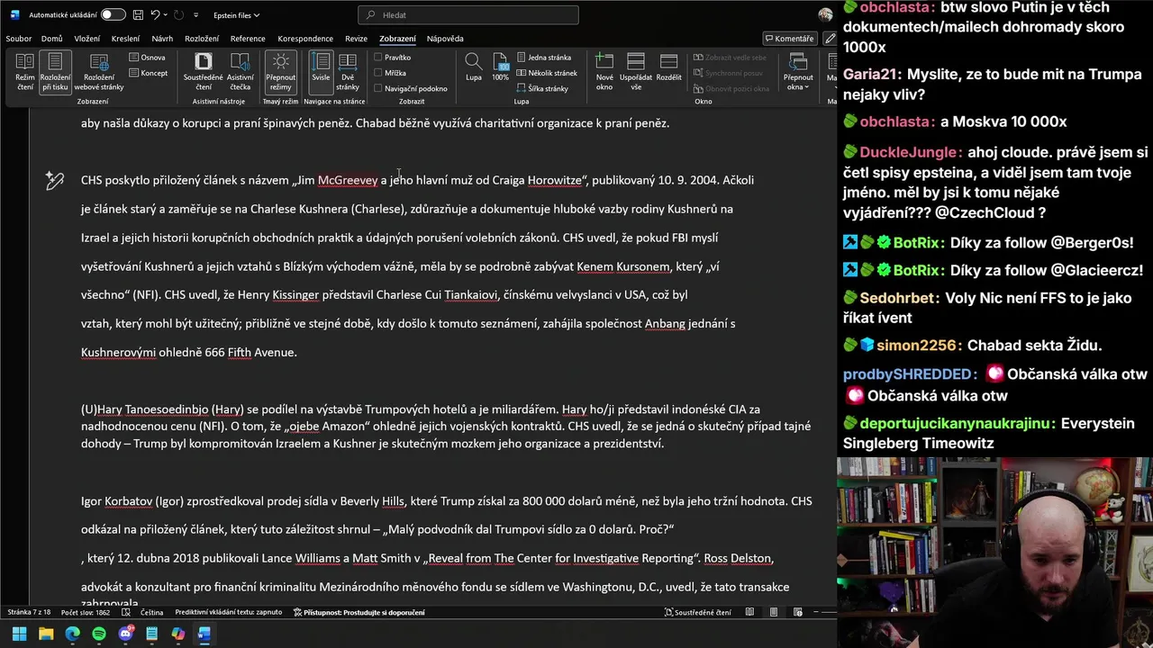Select web layout icon in status bar

797,612
